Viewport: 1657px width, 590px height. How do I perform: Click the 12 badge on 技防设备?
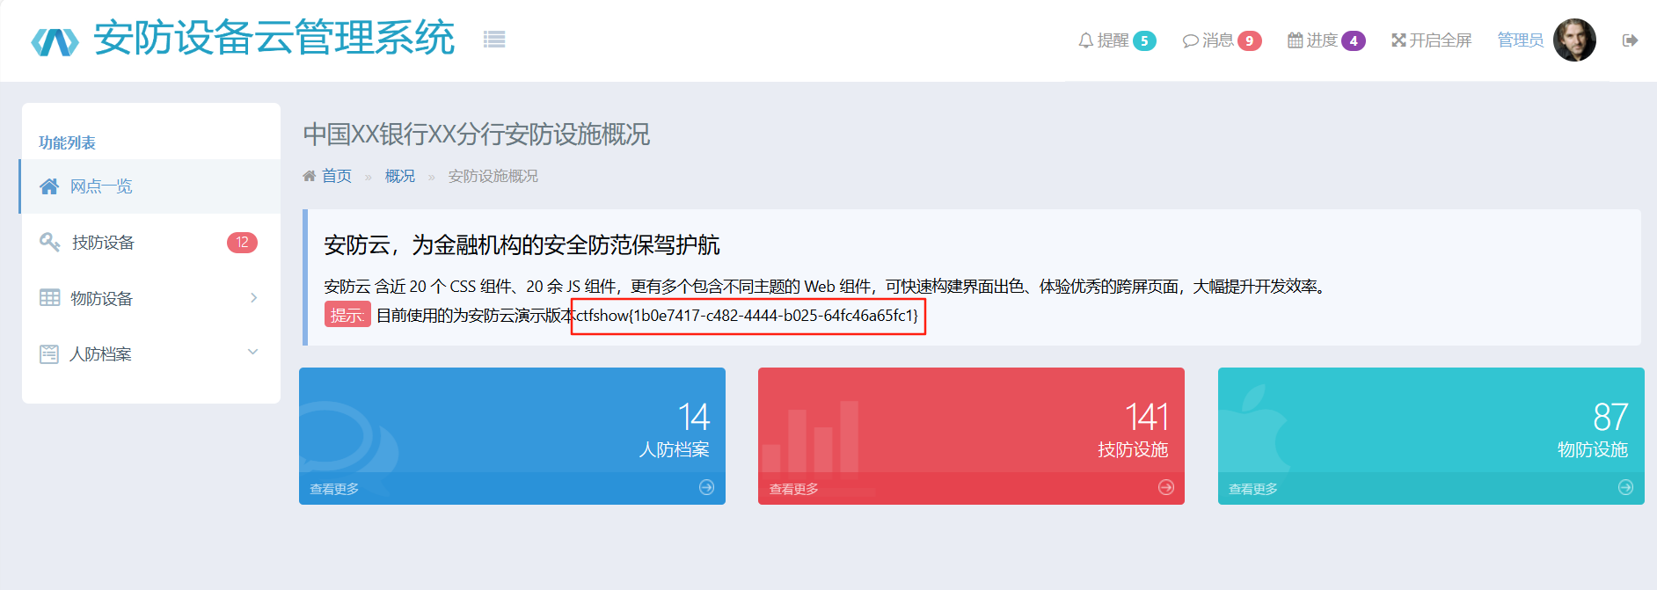(x=242, y=242)
